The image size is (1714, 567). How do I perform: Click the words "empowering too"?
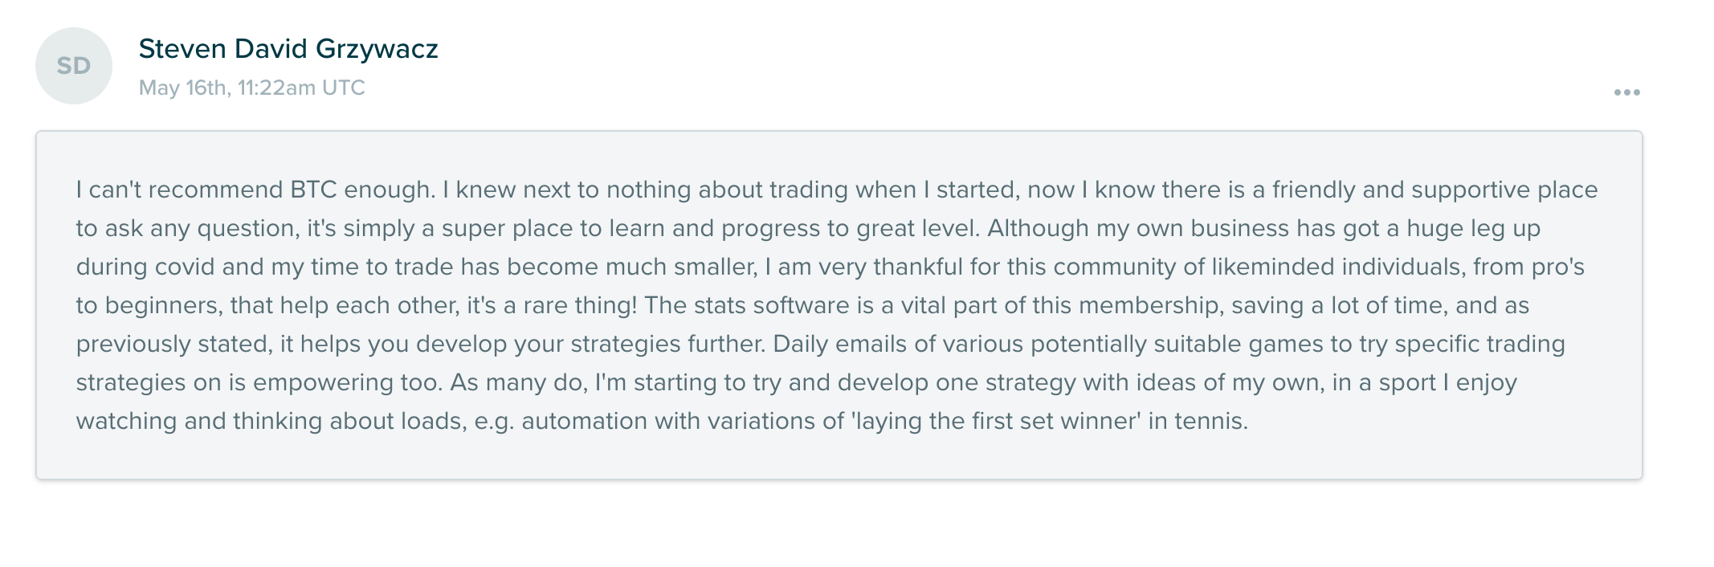[346, 383]
